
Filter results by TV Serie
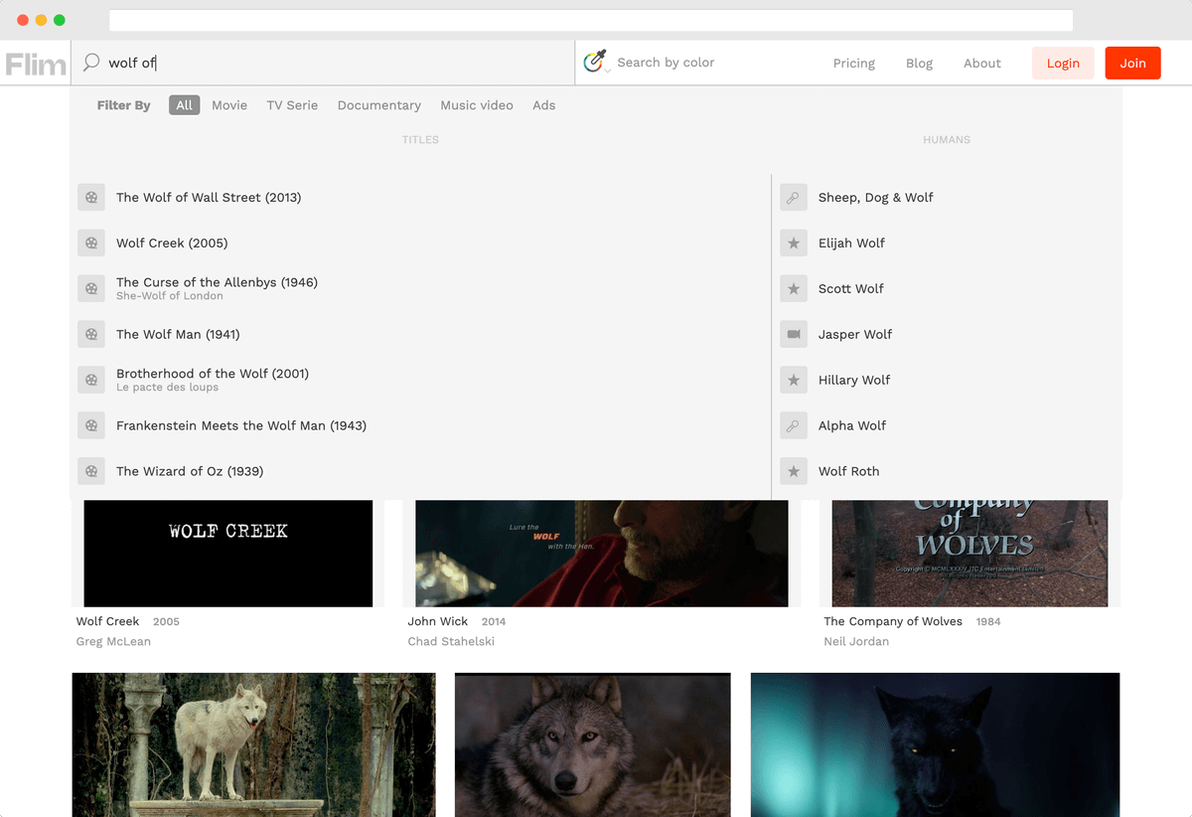(x=292, y=105)
